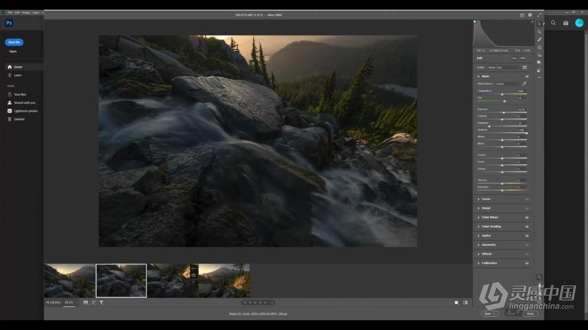Click the filmstrip filter funnel icon
This screenshot has height=330, width=588.
[x=101, y=302]
